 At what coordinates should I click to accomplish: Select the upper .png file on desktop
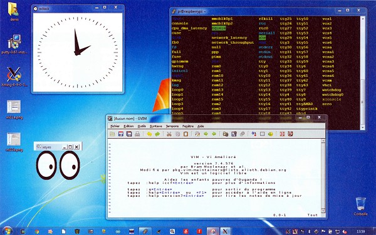[x=14, y=109]
